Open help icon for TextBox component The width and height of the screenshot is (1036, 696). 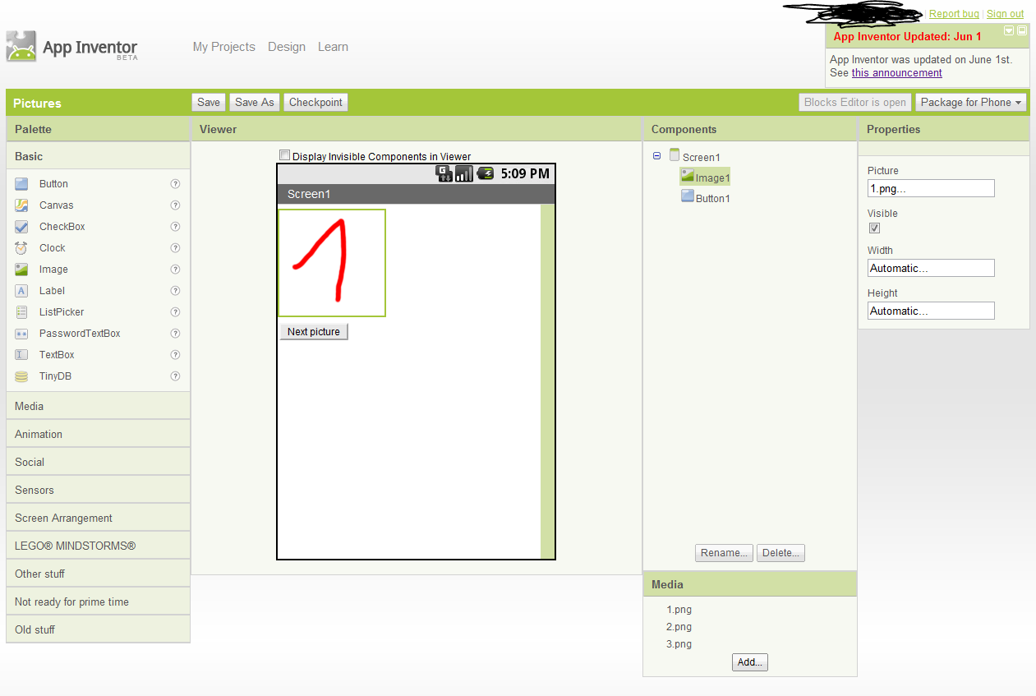[175, 355]
